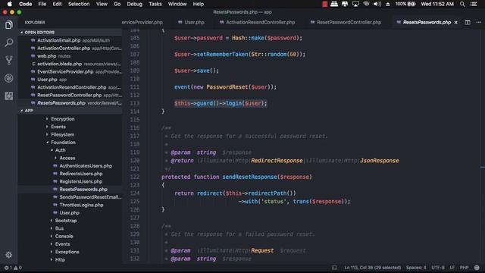The width and height of the screenshot is (485, 273).
Task: Change indentation via Spaces: 4
Action: 416,268
